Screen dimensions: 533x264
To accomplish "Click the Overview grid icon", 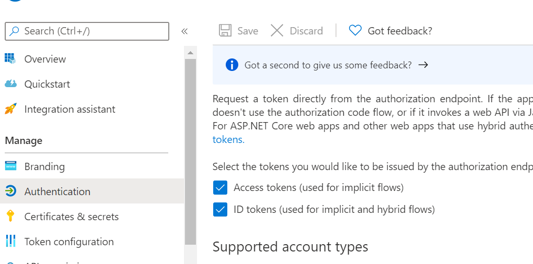I will [x=10, y=58].
